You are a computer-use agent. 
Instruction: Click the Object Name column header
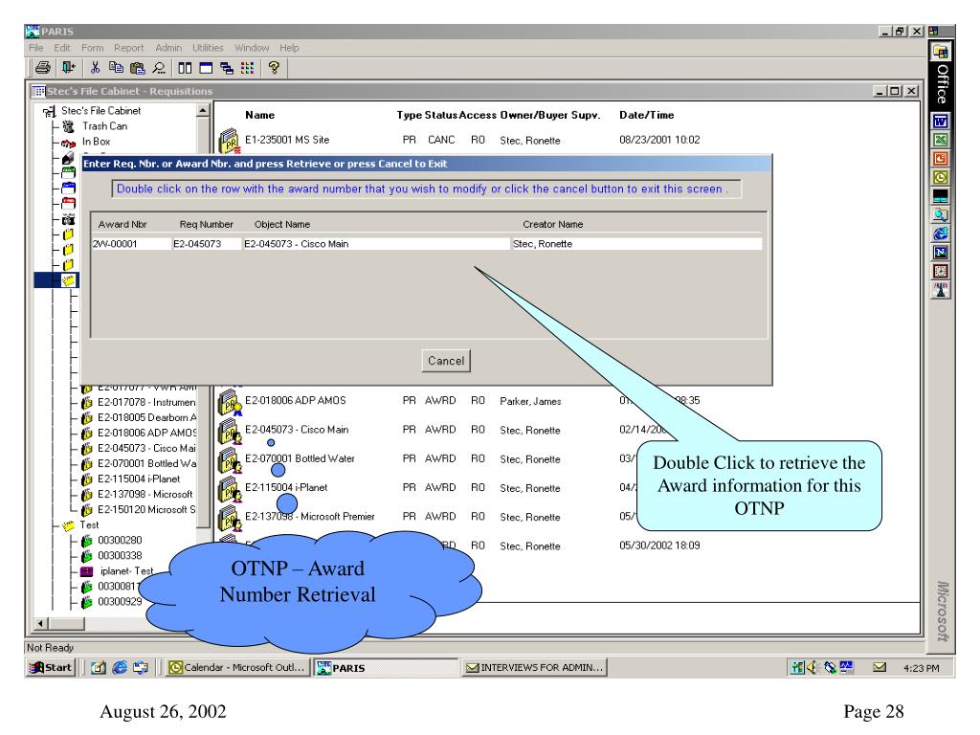(282, 224)
